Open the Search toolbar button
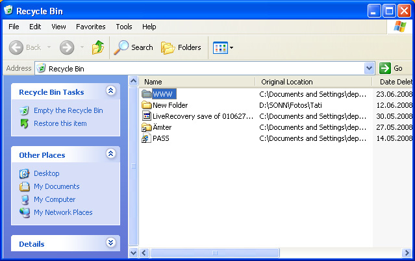The image size is (415, 261). click(133, 47)
